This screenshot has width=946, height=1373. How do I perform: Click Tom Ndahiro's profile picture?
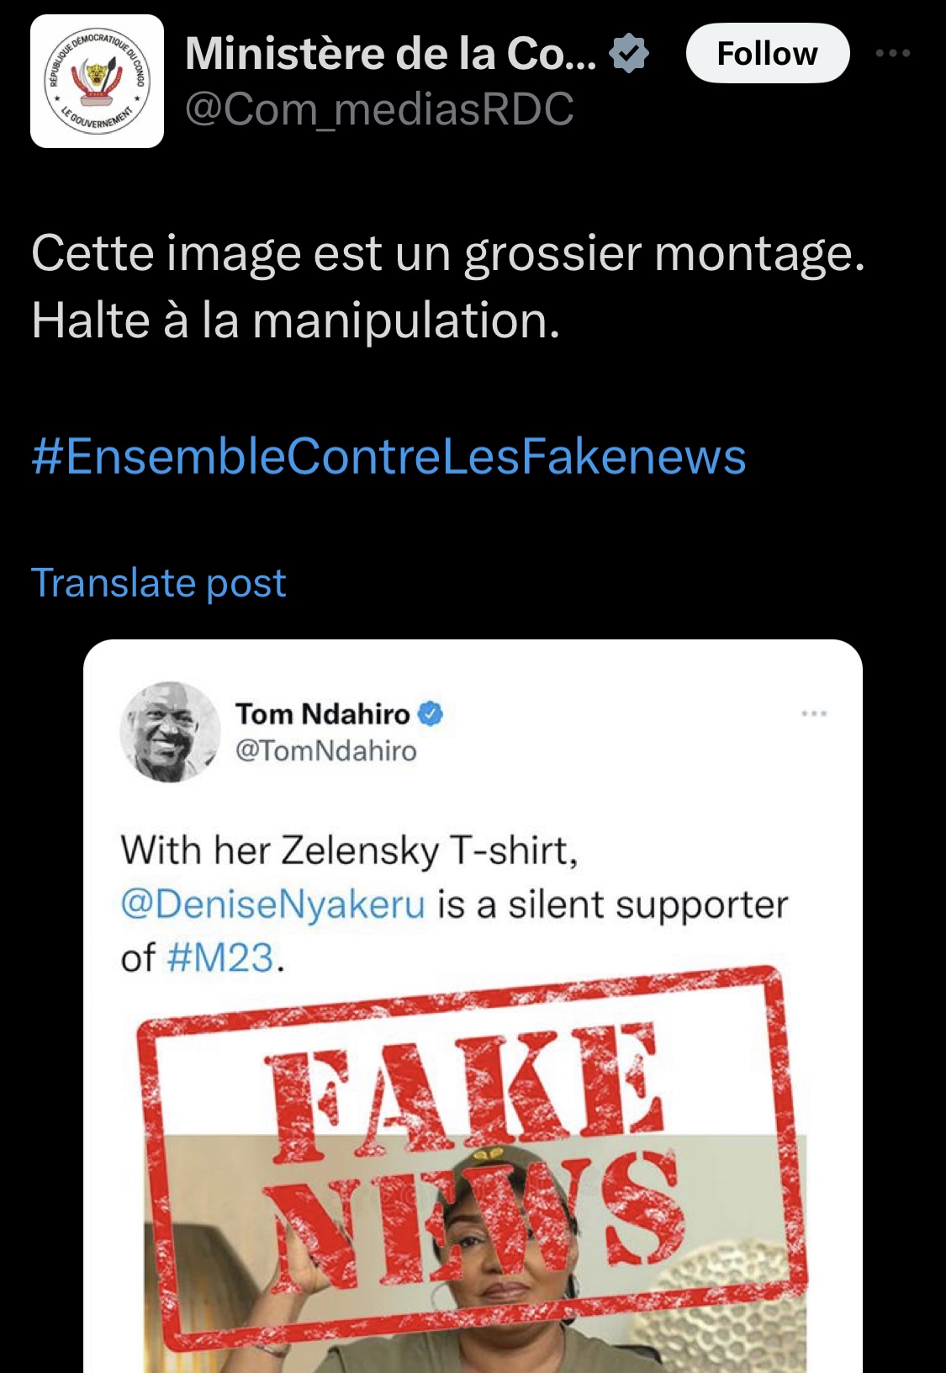[x=170, y=731]
